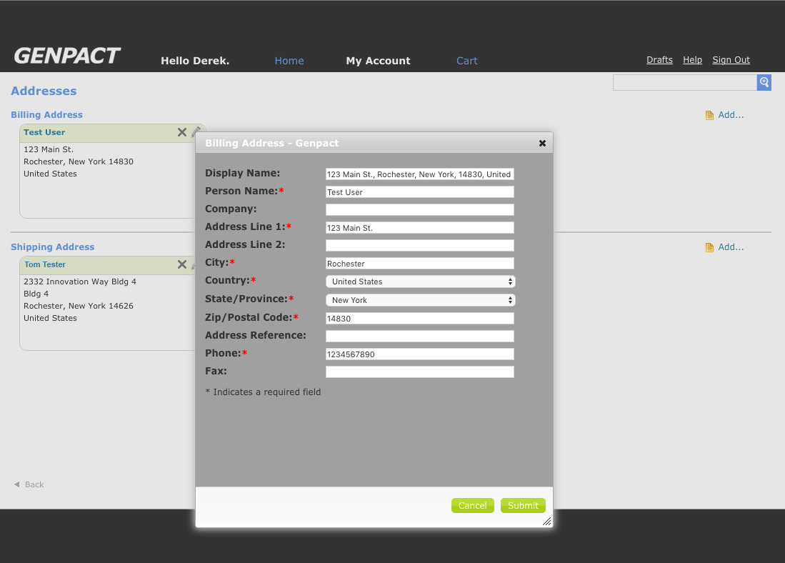Image resolution: width=785 pixels, height=563 pixels.
Task: Click the Add icon beside Shipping Address
Action: coord(709,247)
